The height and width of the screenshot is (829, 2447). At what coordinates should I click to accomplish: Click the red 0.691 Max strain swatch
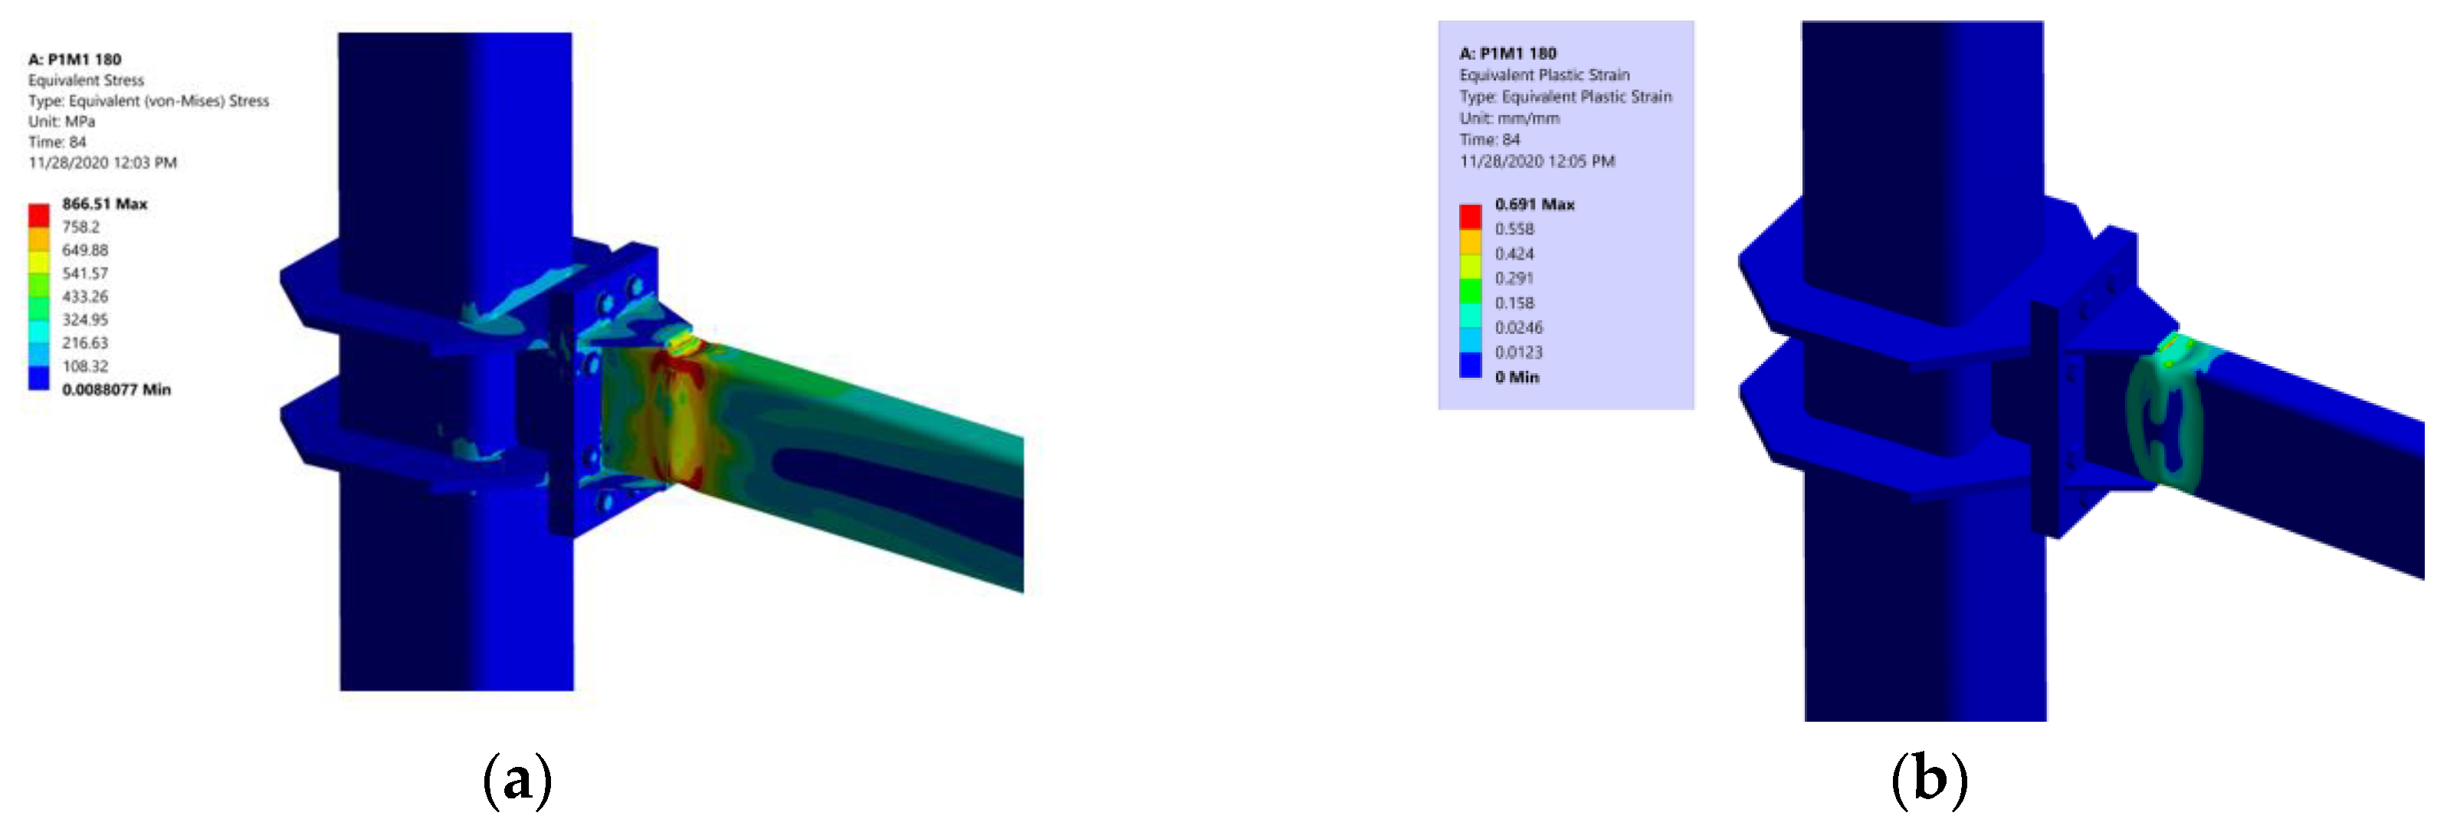[1470, 217]
